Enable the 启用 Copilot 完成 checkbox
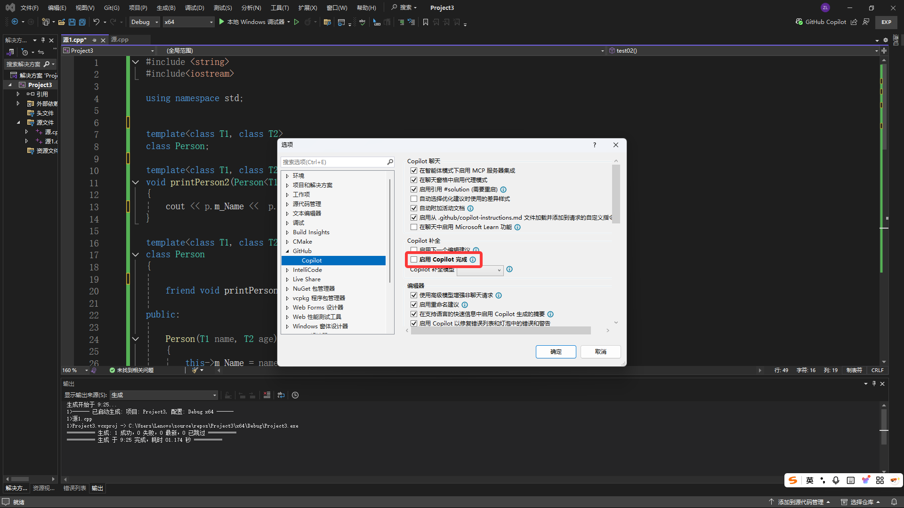Image resolution: width=904 pixels, height=508 pixels. click(414, 260)
